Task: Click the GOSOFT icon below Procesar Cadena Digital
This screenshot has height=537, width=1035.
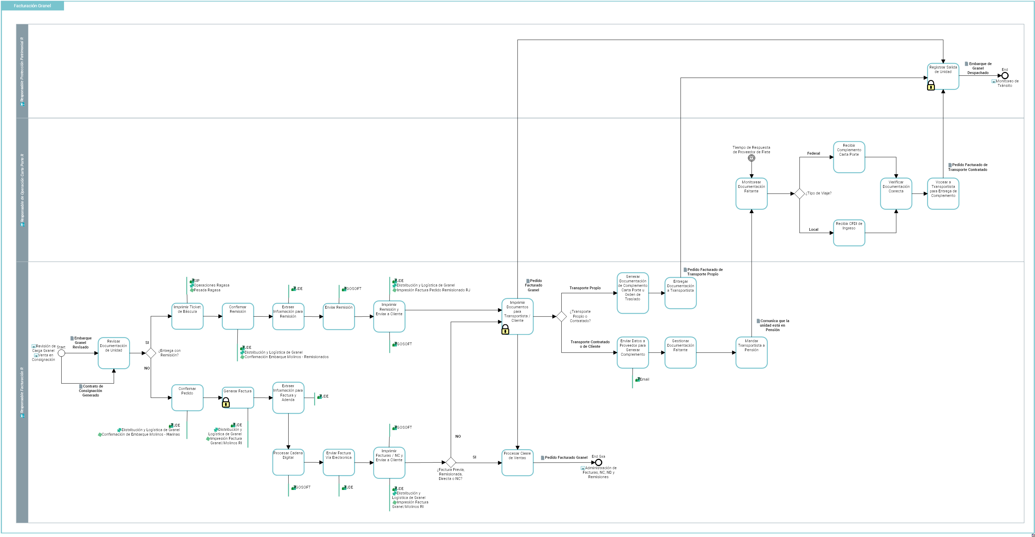Action: pyautogui.click(x=294, y=488)
